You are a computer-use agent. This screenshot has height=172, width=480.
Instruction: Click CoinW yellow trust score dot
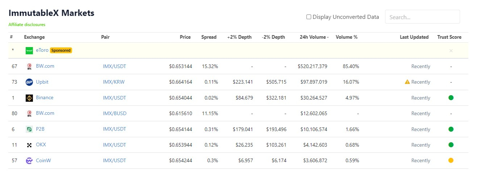451,160
